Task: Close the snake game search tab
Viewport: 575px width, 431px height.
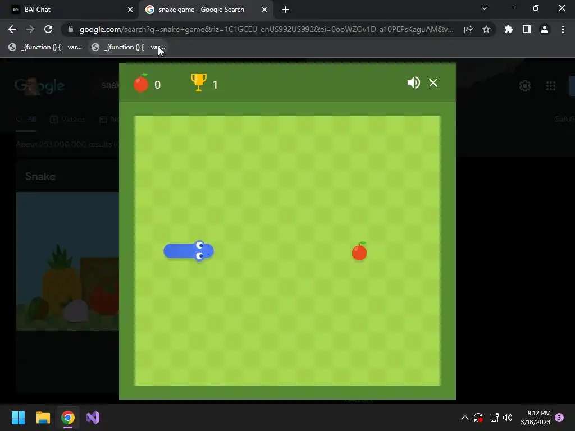Action: (264, 10)
